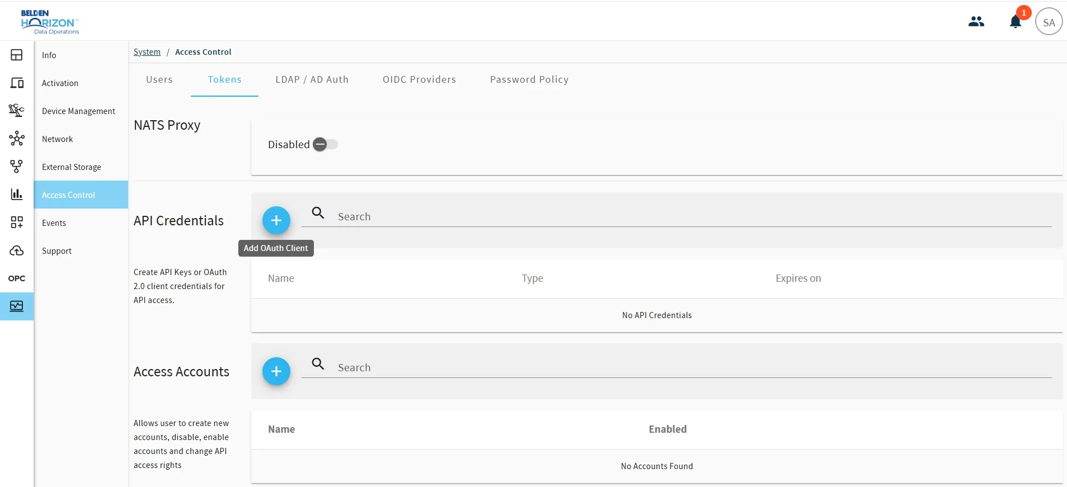1067x487 pixels.
Task: Follow the System breadcrumb link
Action: [147, 51]
